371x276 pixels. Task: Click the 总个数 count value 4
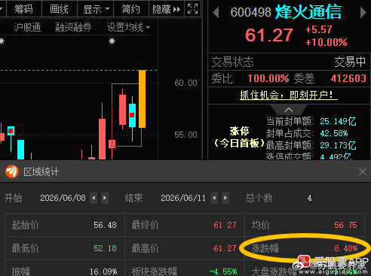[x=309, y=198]
